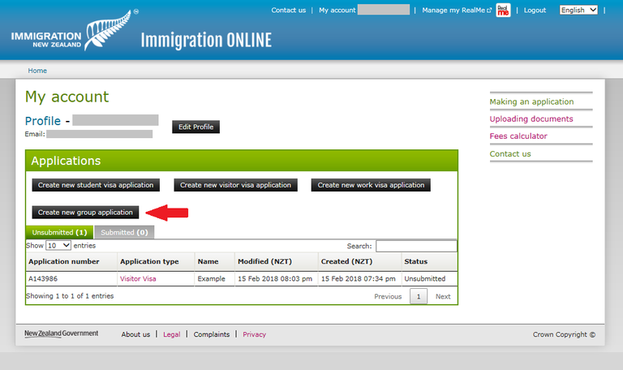Image resolution: width=623 pixels, height=370 pixels.
Task: Open the Fees calculator link
Action: point(518,136)
